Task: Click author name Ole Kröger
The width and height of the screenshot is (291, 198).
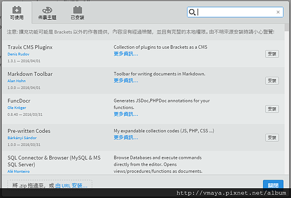Action: point(17,107)
